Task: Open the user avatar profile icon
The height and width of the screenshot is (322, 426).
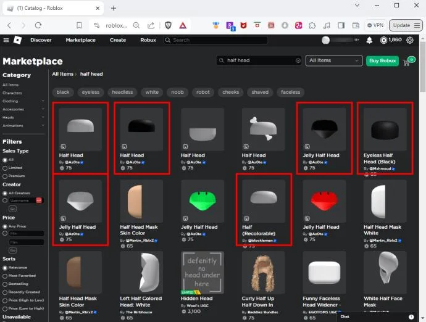Action: [325, 40]
